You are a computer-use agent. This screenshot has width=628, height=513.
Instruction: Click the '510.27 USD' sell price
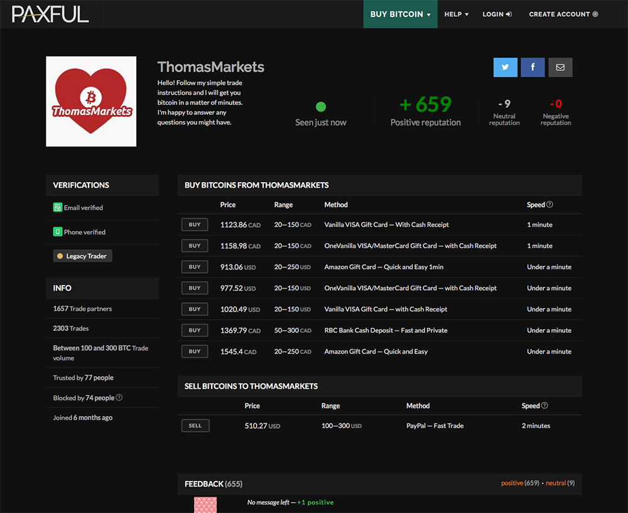click(x=263, y=425)
